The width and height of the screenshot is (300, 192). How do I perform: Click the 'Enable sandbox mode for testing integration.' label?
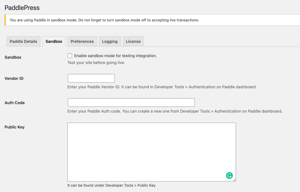coord(115,56)
